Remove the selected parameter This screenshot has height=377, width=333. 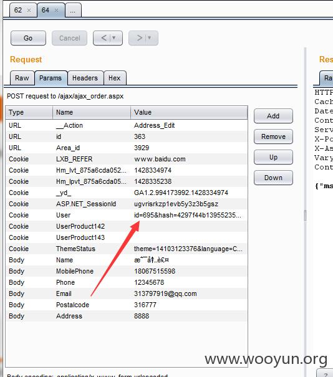pos(273,136)
